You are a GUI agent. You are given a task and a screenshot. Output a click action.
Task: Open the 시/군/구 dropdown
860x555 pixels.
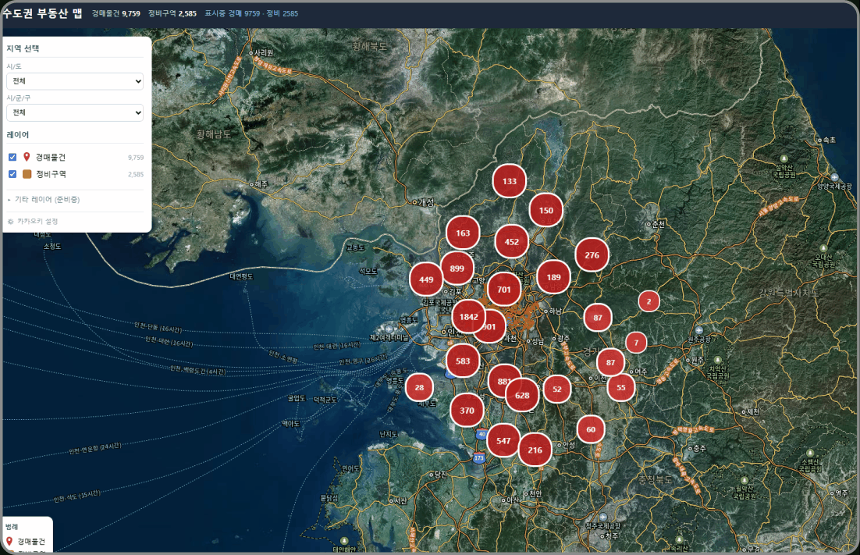[75, 112]
